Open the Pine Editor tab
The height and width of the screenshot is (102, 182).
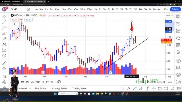(x=40, y=88)
